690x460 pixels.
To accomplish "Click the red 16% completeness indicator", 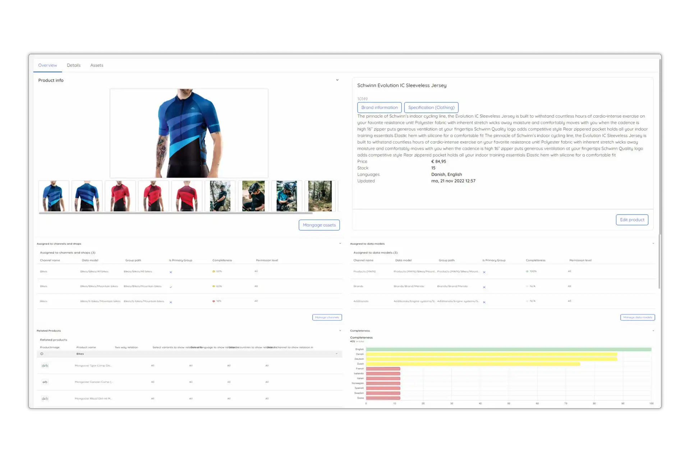I will [214, 301].
